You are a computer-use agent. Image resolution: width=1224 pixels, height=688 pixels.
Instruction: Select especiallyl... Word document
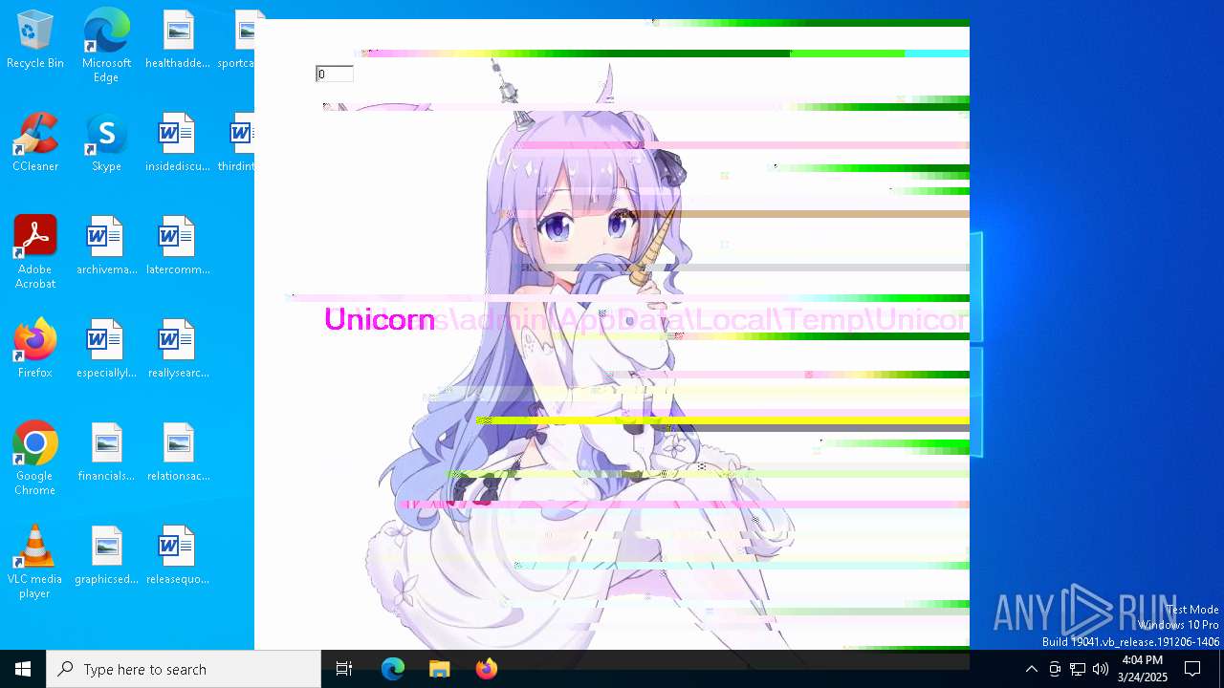(x=106, y=350)
